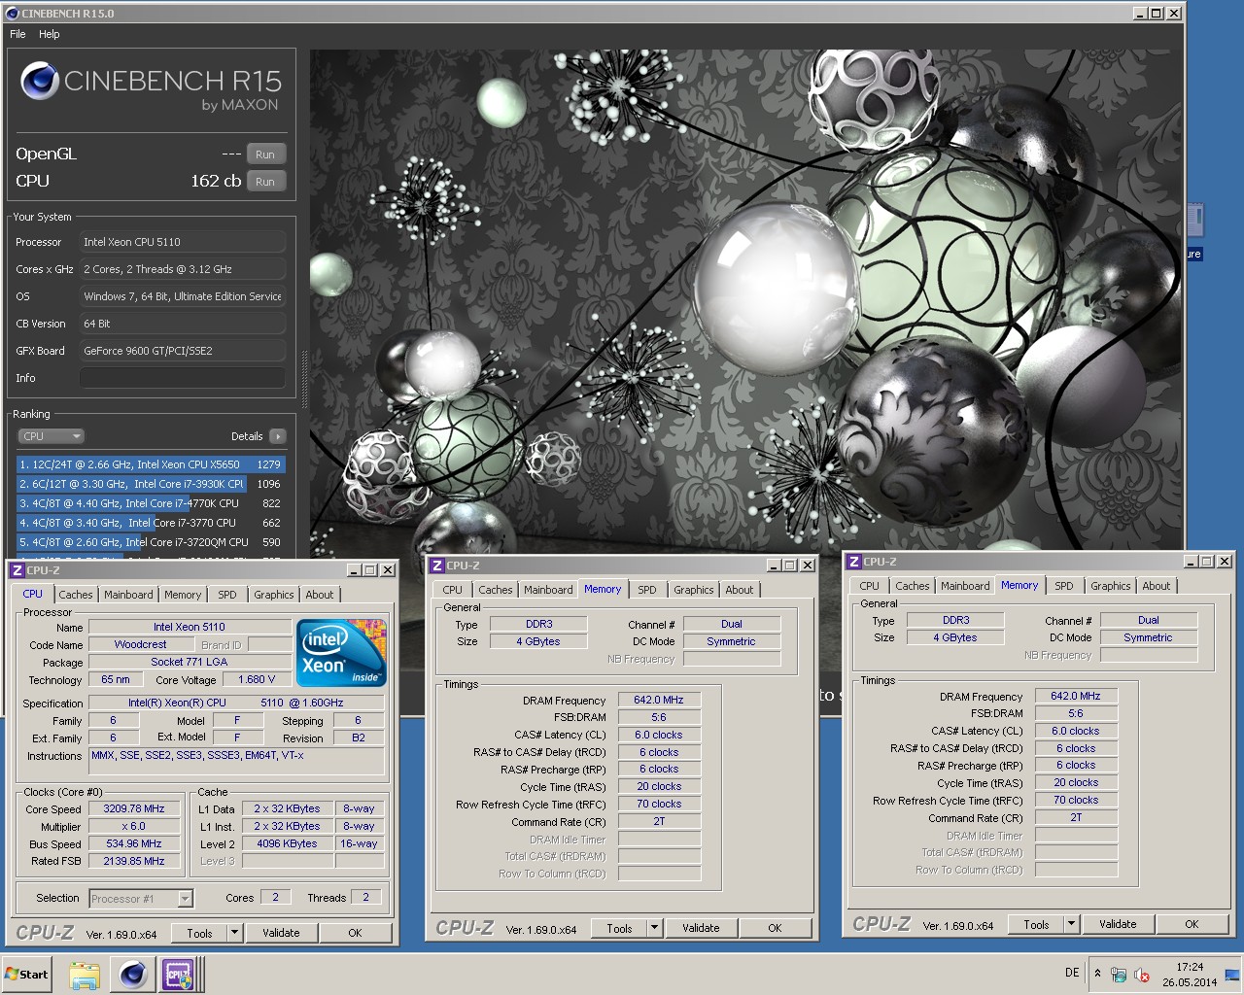1244x995 pixels.
Task: Click the Intel Xeon inside logo
Action: click(341, 652)
